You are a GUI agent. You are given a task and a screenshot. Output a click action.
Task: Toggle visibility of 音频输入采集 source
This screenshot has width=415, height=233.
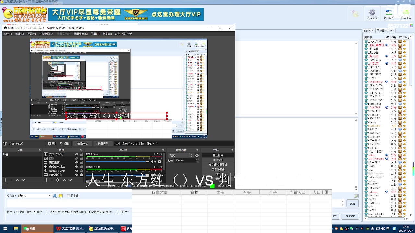77,171
